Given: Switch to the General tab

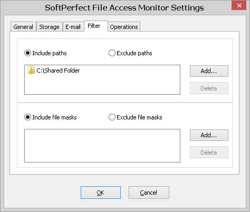Looking at the screenshot, I should point(23,27).
